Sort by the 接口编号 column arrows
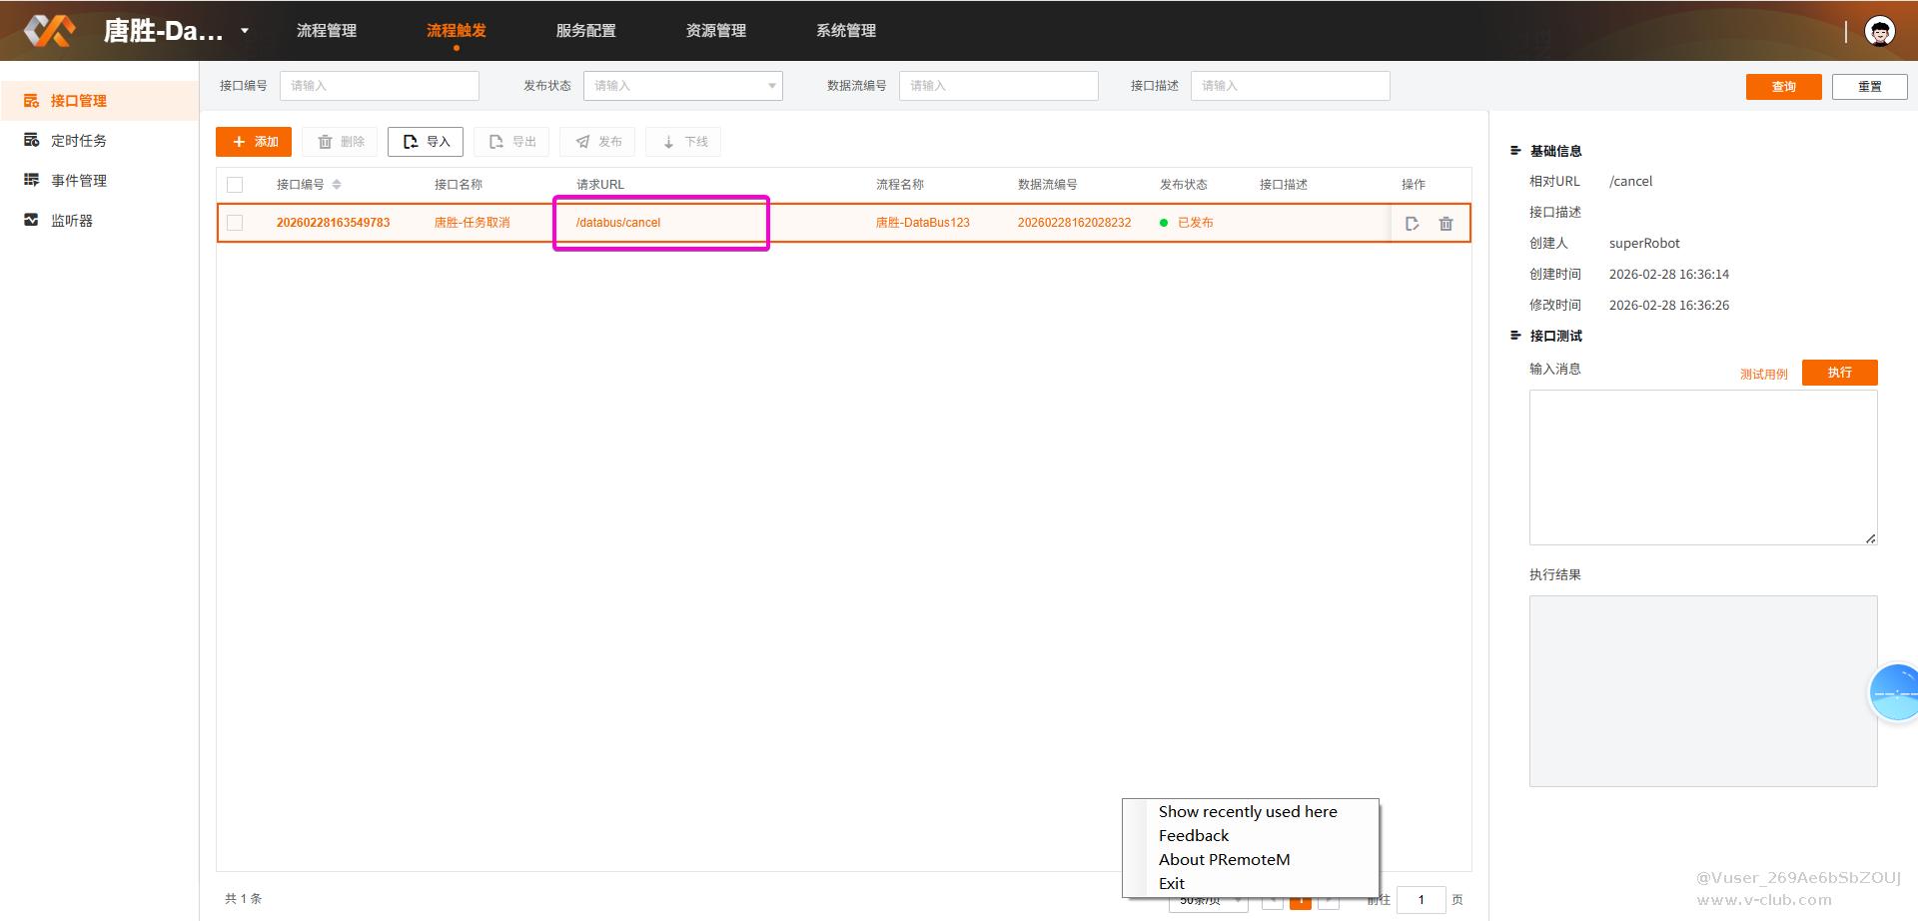The width and height of the screenshot is (1918, 921). click(337, 185)
